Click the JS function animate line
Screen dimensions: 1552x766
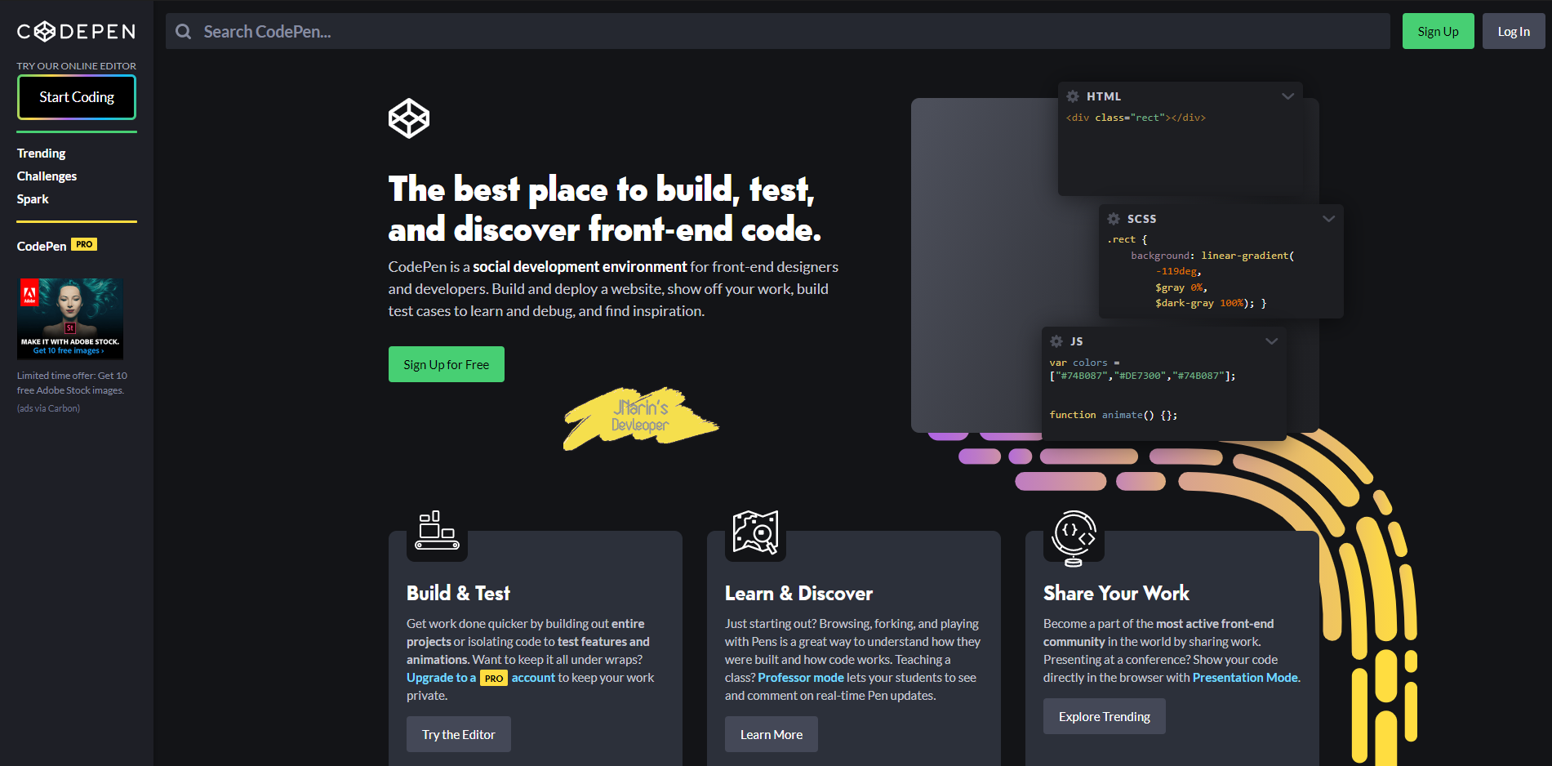tap(1114, 415)
